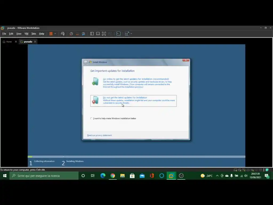Open the Windows Start menu

[5, 176]
